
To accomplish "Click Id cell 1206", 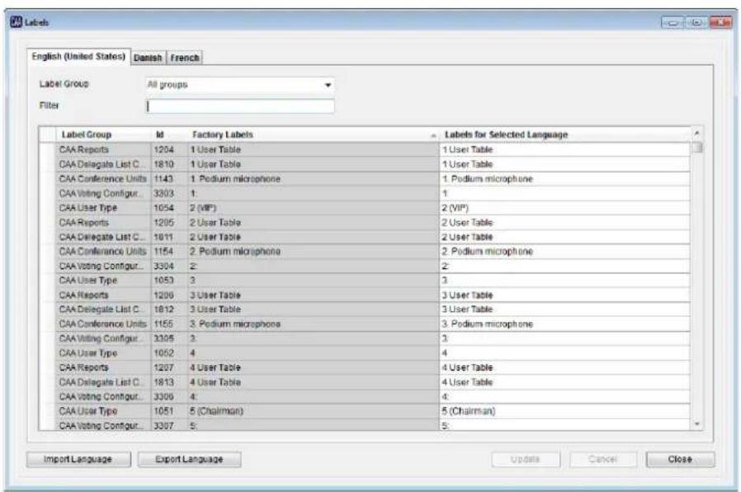I will tap(169, 295).
